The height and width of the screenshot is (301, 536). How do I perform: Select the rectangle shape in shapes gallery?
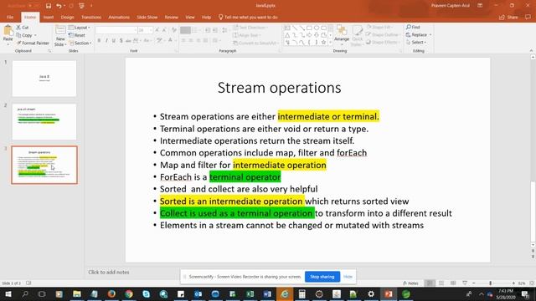coord(309,28)
